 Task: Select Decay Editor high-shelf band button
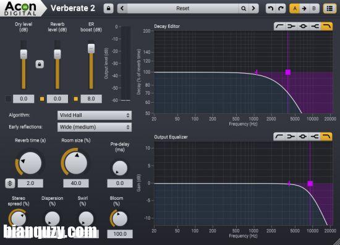[x=315, y=26]
